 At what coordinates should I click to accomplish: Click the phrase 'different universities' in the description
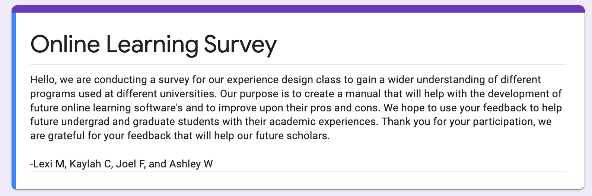(166, 94)
